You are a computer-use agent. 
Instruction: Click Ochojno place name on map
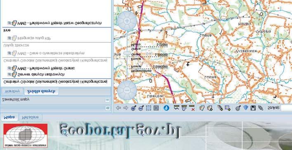(x=263, y=32)
